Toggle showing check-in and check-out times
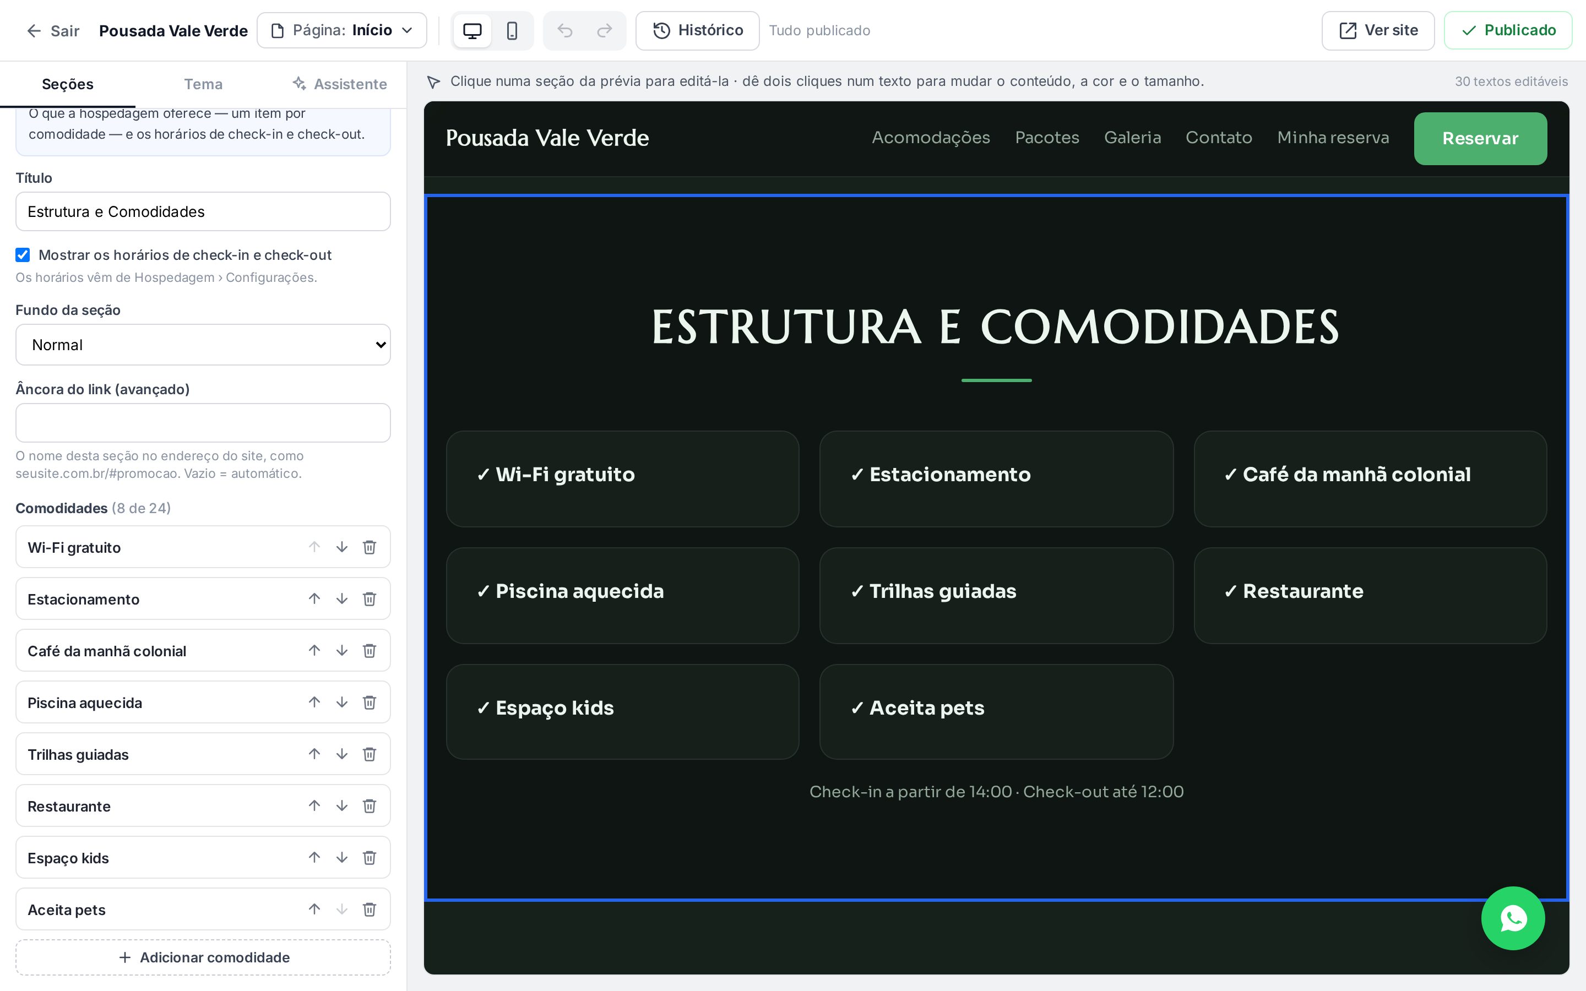This screenshot has width=1586, height=991. (x=23, y=255)
